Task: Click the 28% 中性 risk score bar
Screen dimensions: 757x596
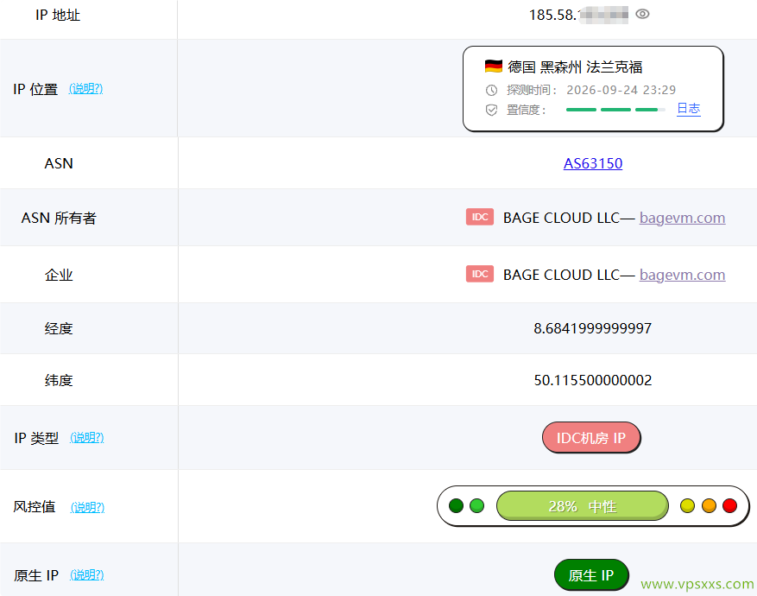Action: tap(583, 505)
